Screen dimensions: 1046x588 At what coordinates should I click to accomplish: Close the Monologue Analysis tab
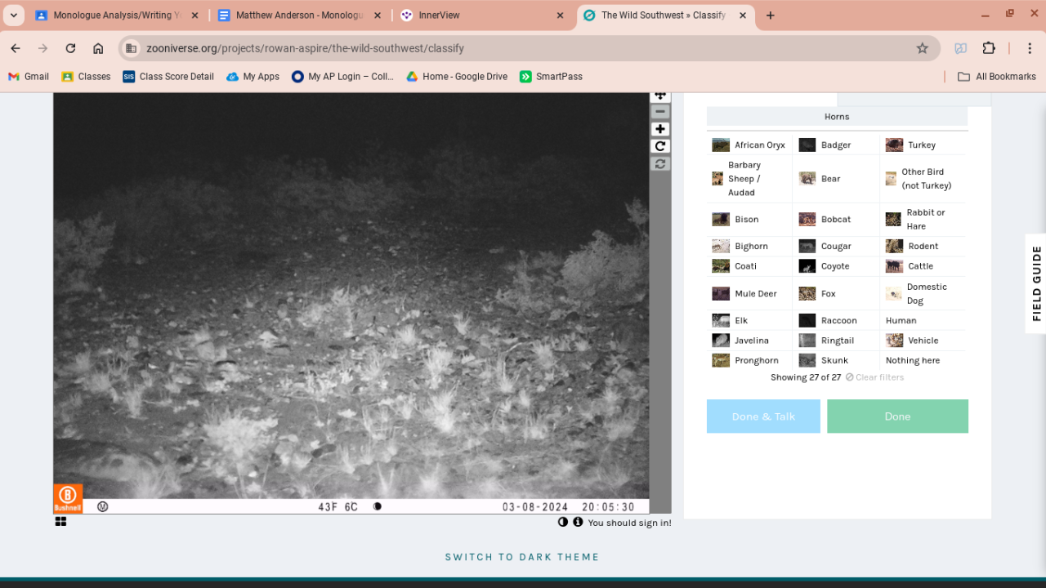click(x=194, y=16)
